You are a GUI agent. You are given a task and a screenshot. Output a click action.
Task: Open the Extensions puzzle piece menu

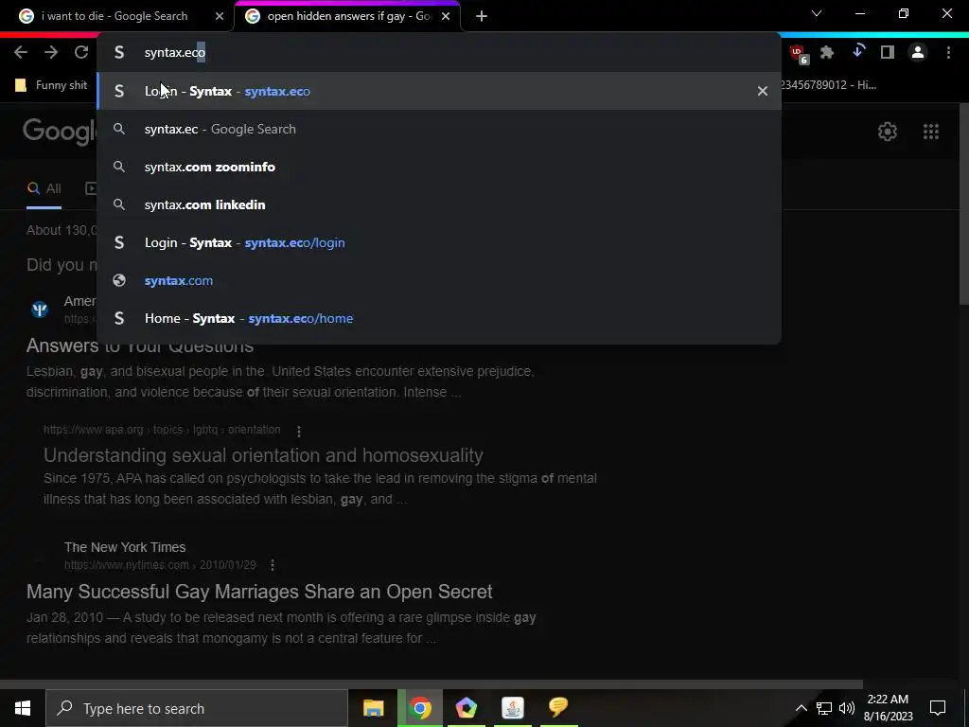point(827,53)
